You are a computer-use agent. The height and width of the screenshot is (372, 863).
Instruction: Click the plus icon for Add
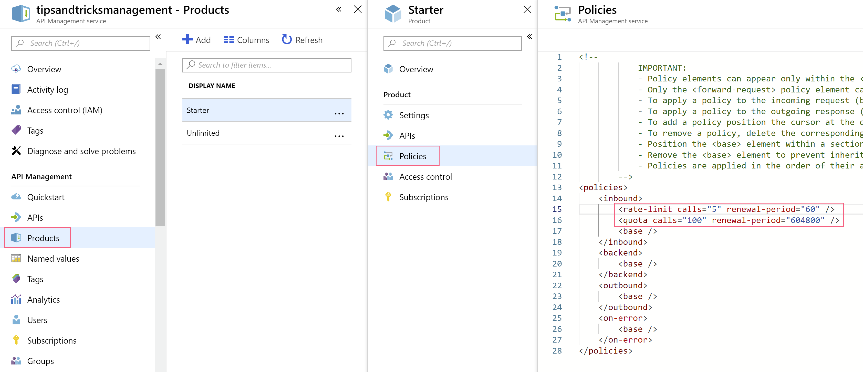tap(187, 39)
